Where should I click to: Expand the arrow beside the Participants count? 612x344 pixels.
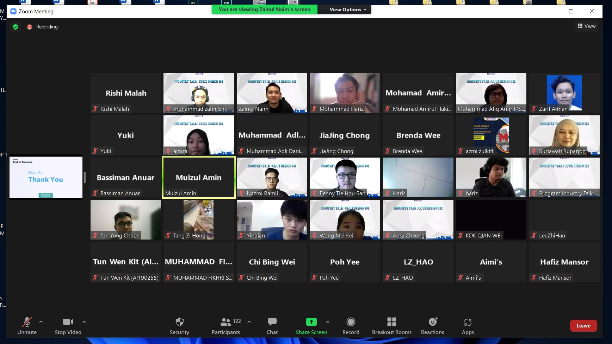(249, 321)
